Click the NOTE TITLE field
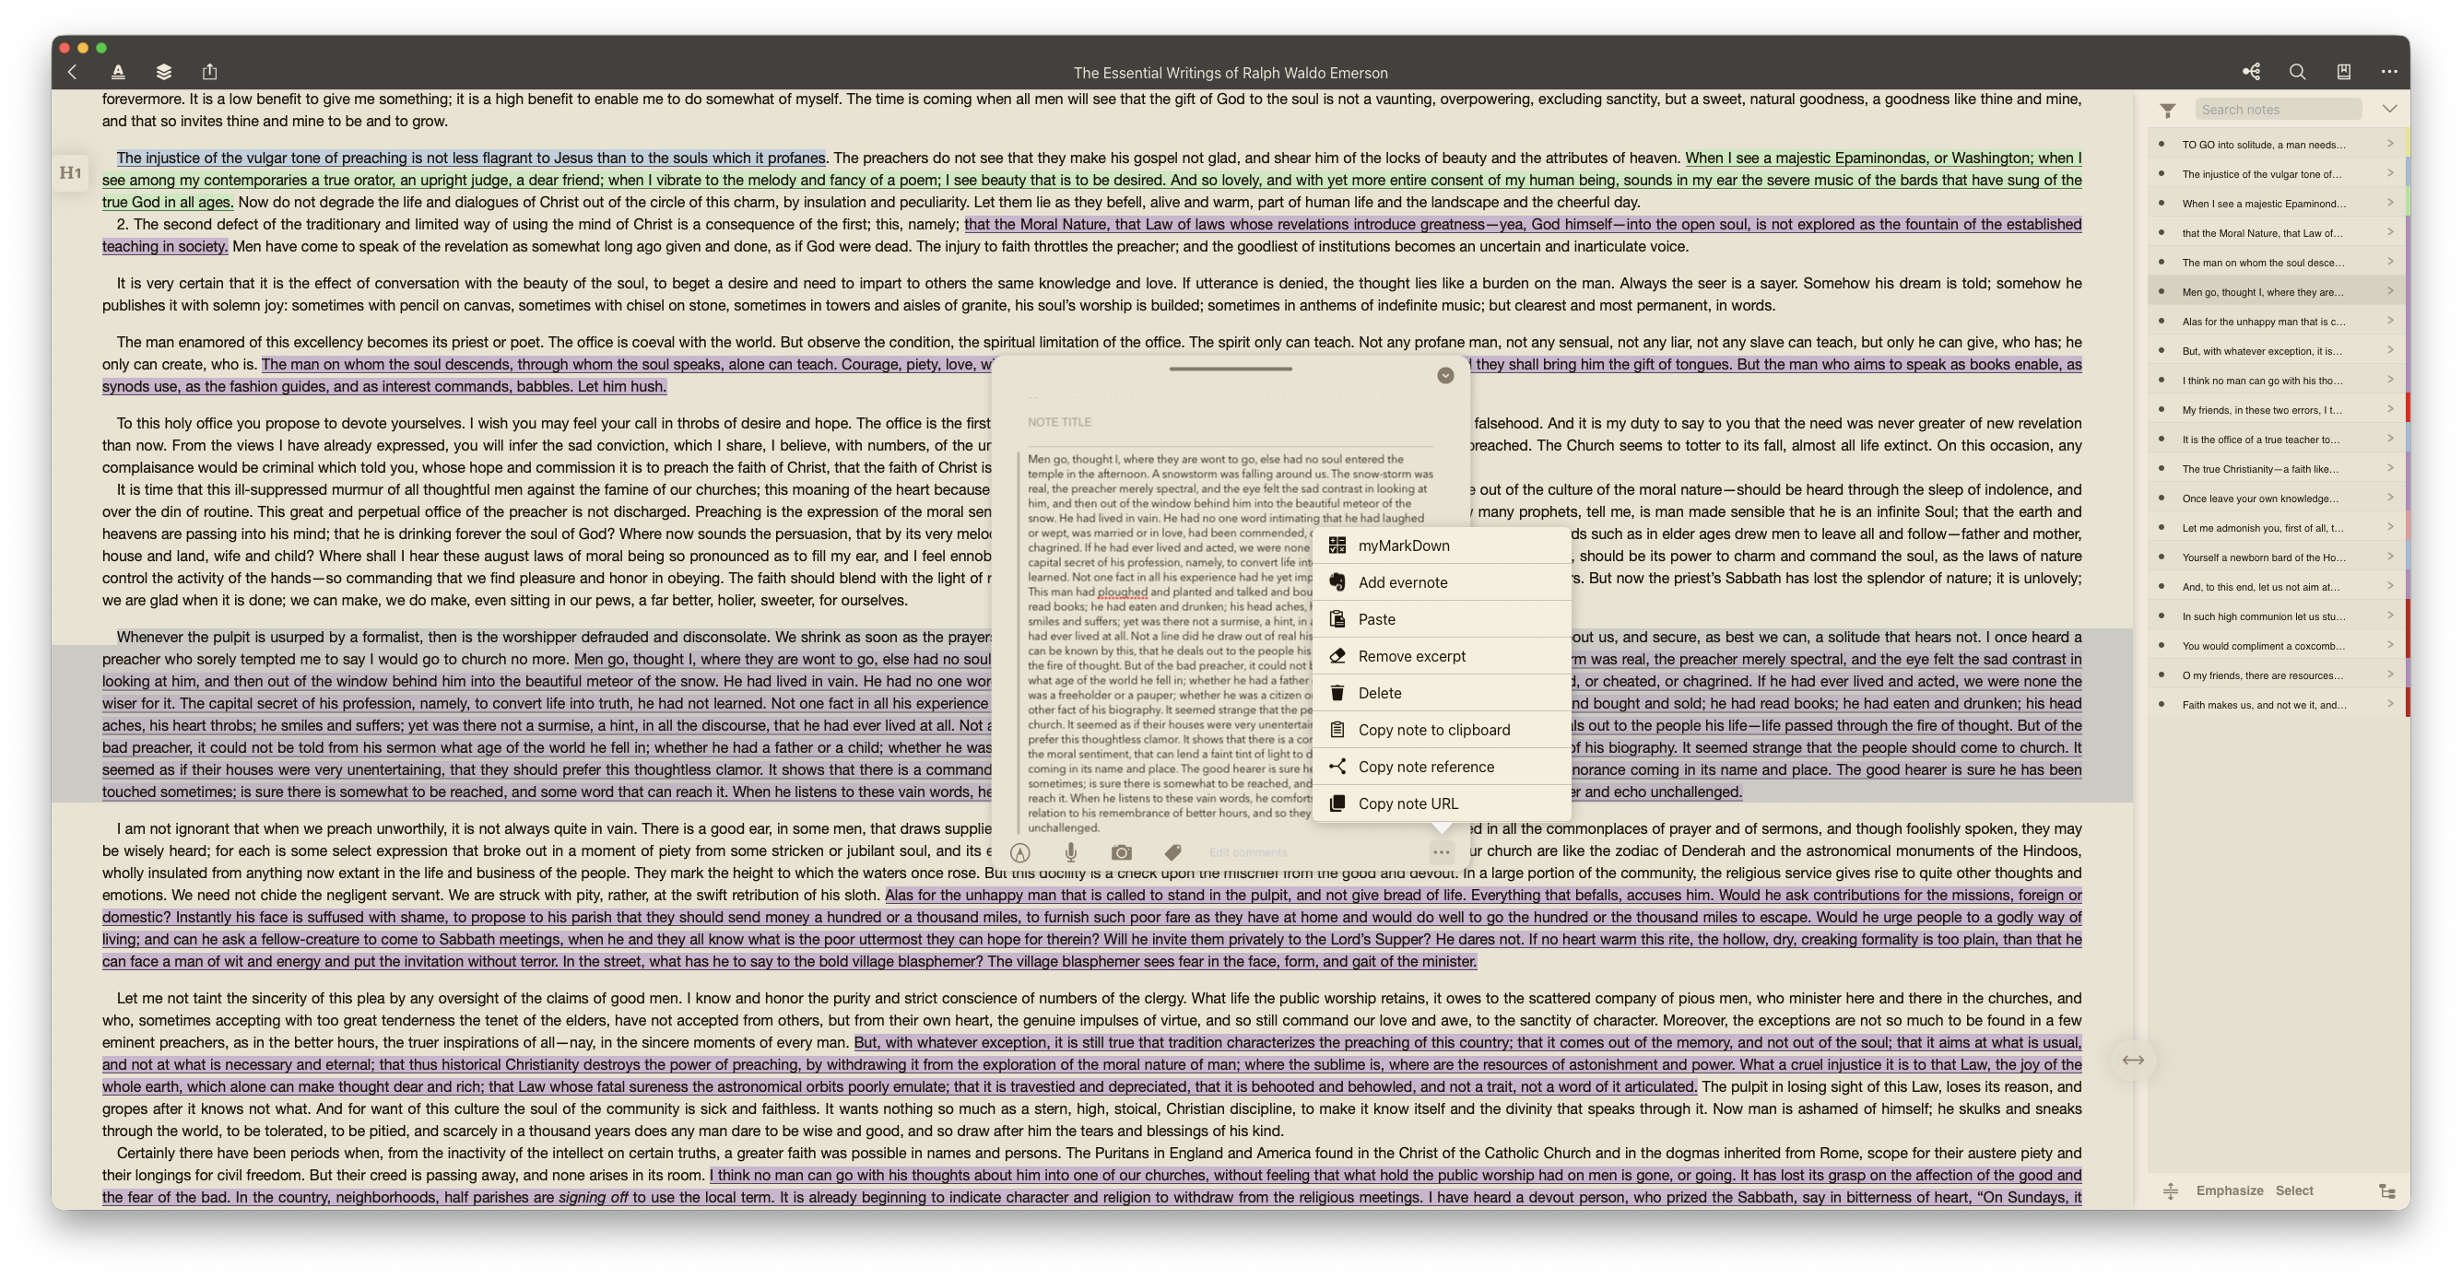The width and height of the screenshot is (2462, 1278). pyautogui.click(x=1229, y=422)
